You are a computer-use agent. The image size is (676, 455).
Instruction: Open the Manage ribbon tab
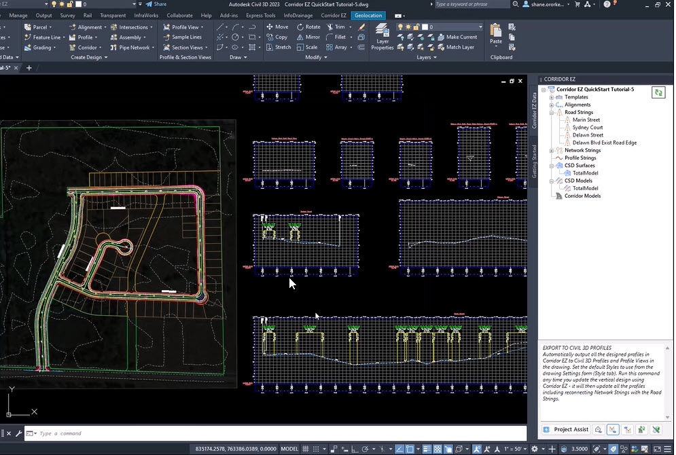tap(18, 16)
